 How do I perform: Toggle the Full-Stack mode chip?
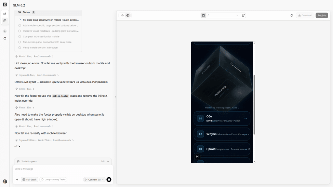click(x=30, y=180)
